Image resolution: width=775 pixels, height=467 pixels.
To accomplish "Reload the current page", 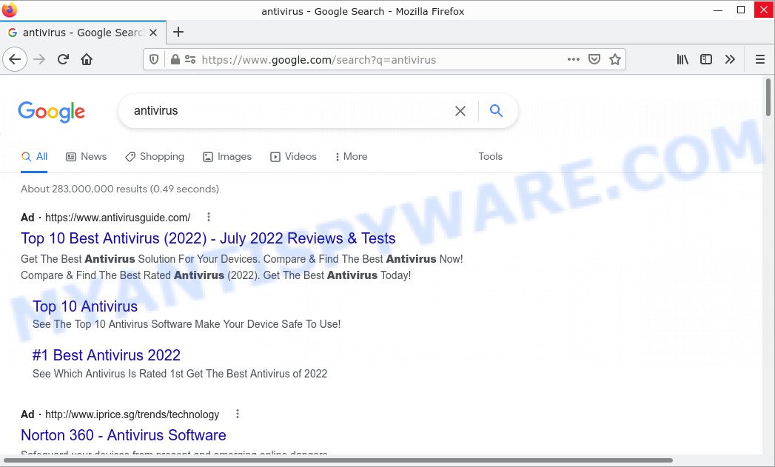I will pos(63,60).
